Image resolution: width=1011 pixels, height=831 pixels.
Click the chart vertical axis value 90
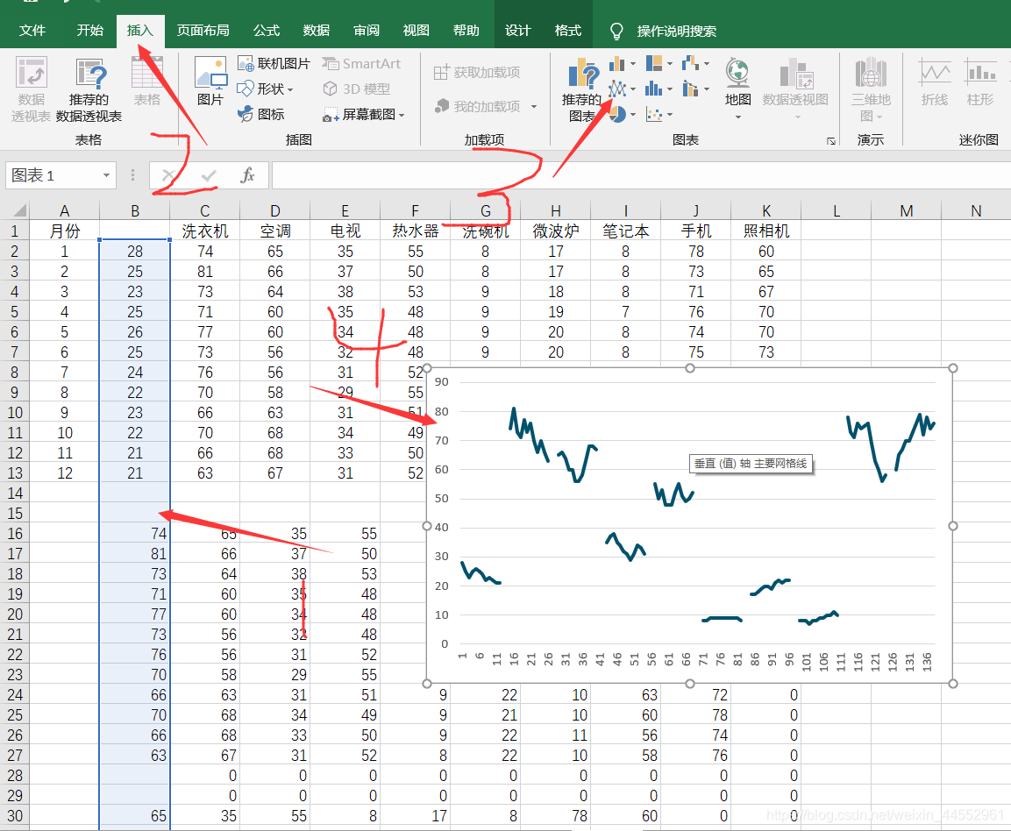pos(442,381)
